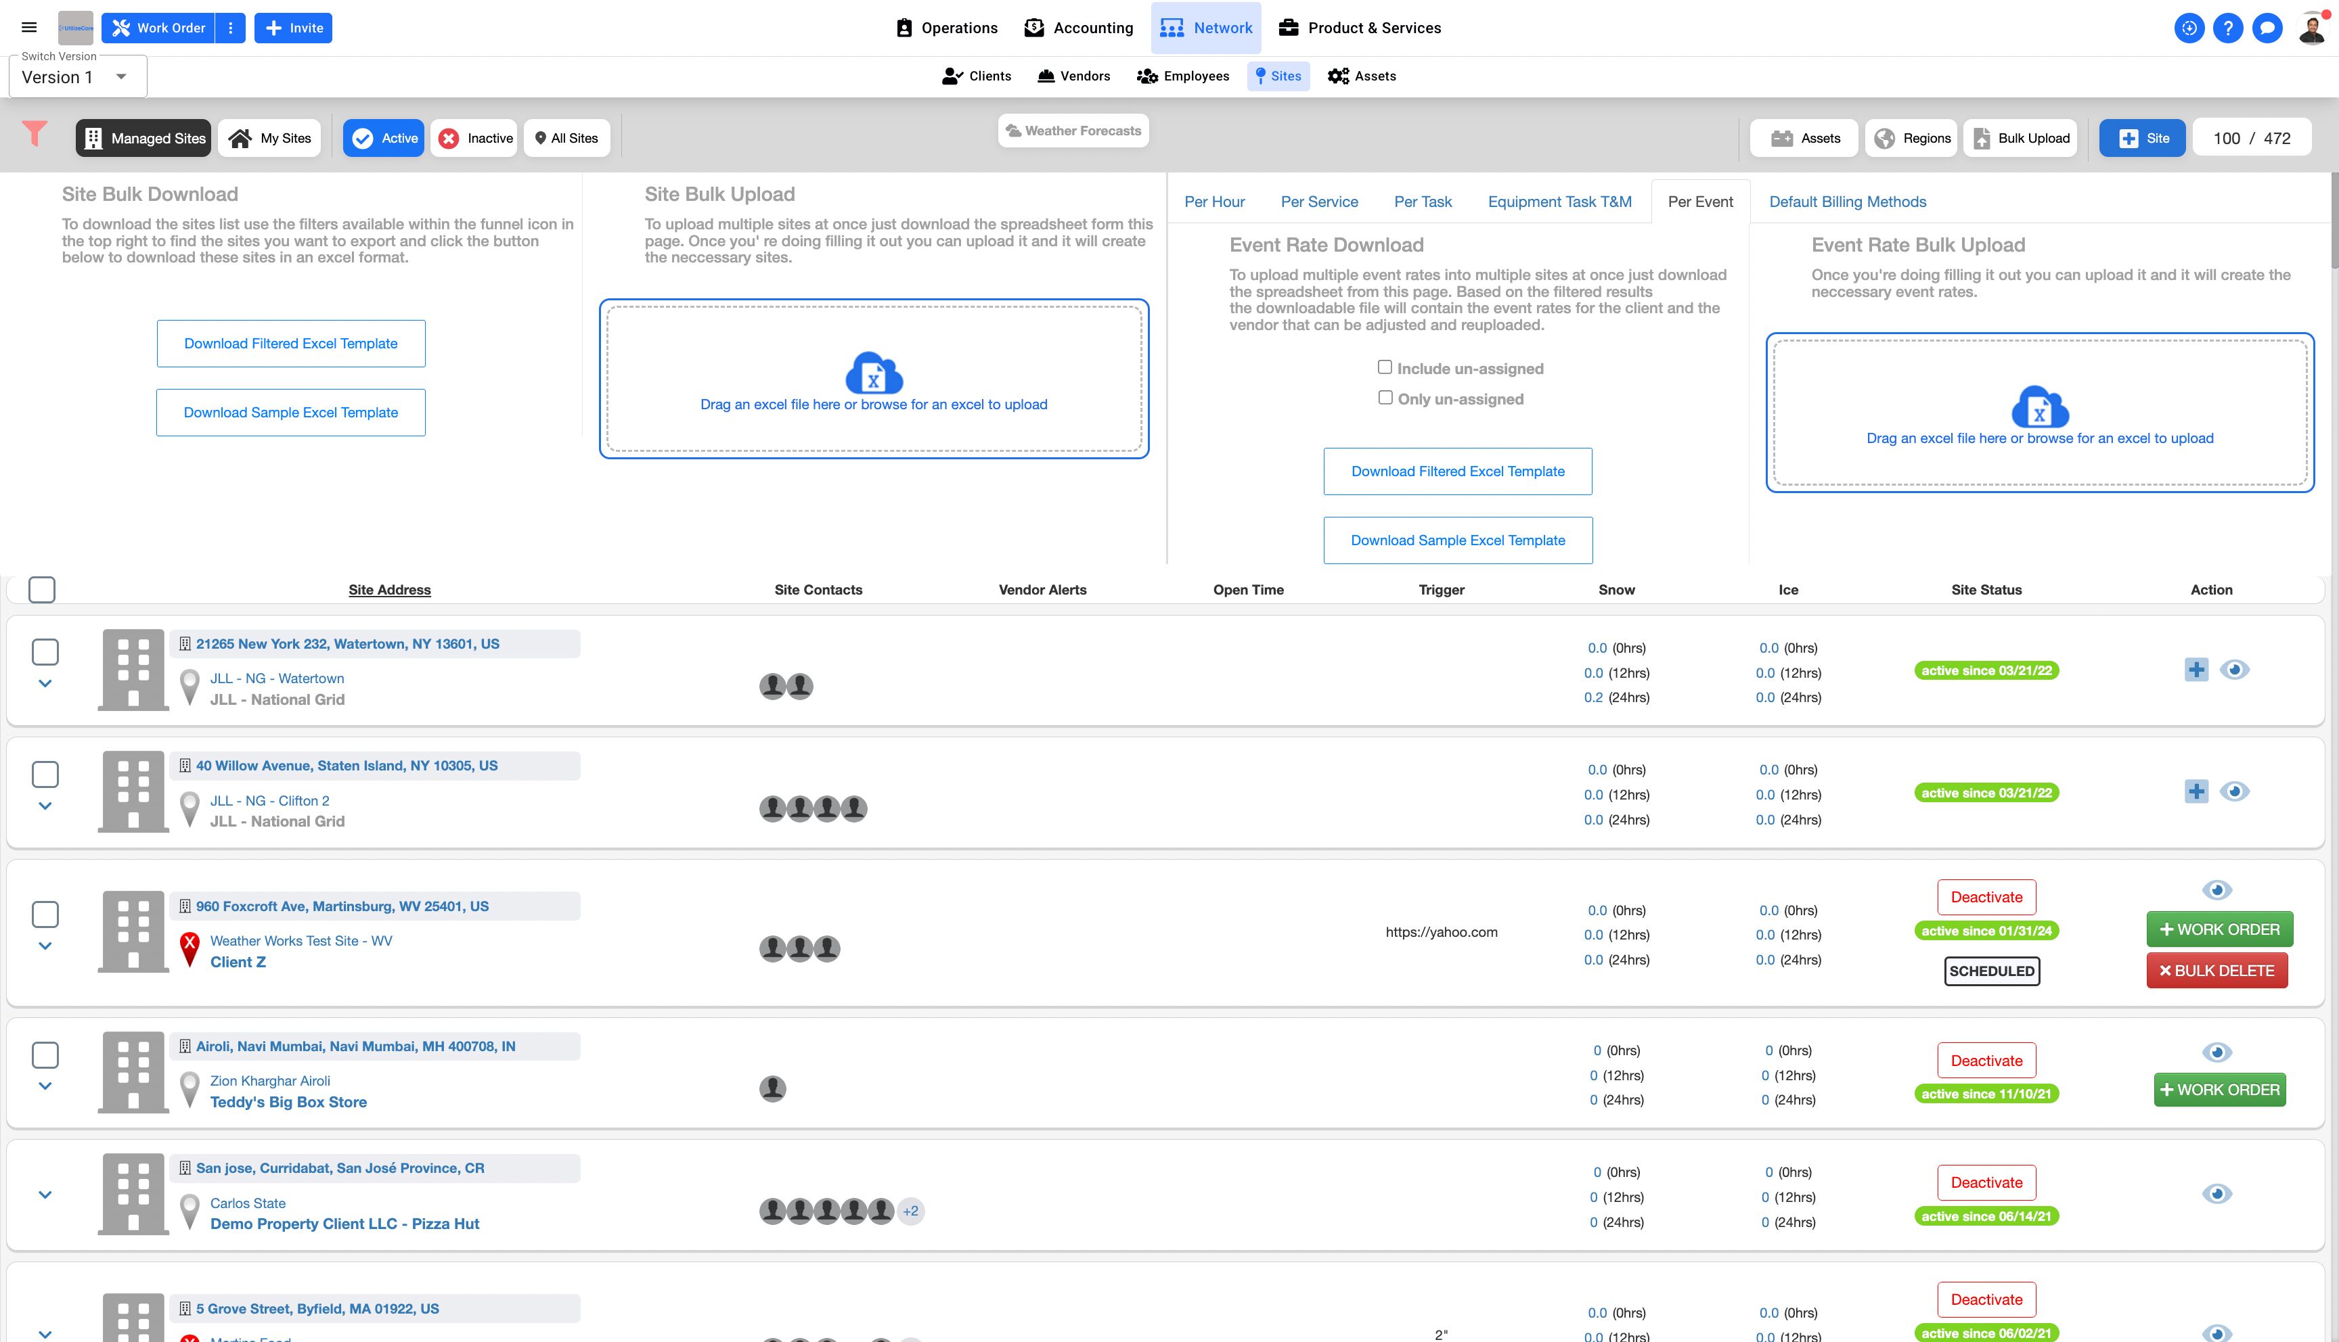Click the help question mark icon
The height and width of the screenshot is (1342, 2339).
coord(2227,28)
